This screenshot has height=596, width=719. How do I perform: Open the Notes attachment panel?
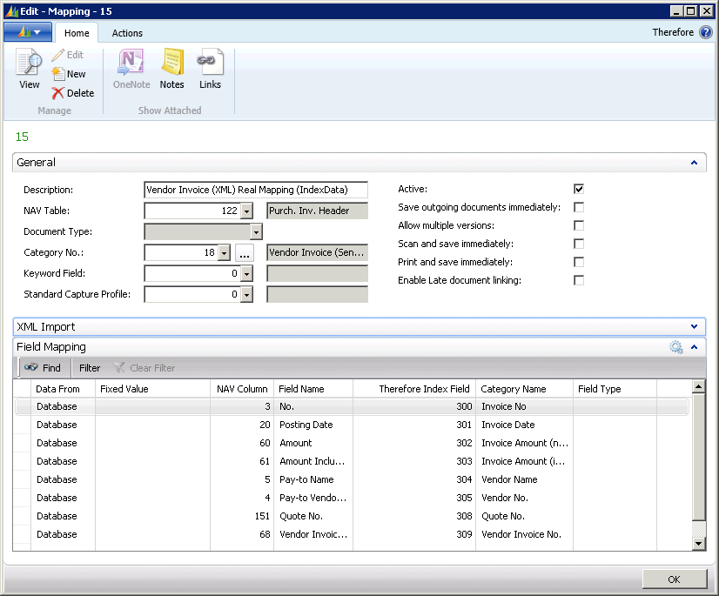coord(171,70)
